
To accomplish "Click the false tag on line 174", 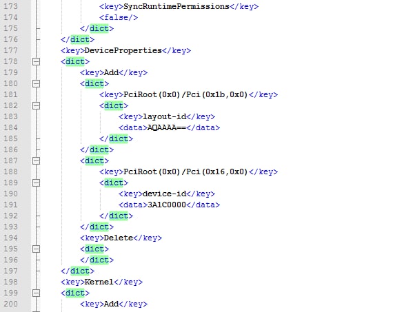I will [x=119, y=17].
